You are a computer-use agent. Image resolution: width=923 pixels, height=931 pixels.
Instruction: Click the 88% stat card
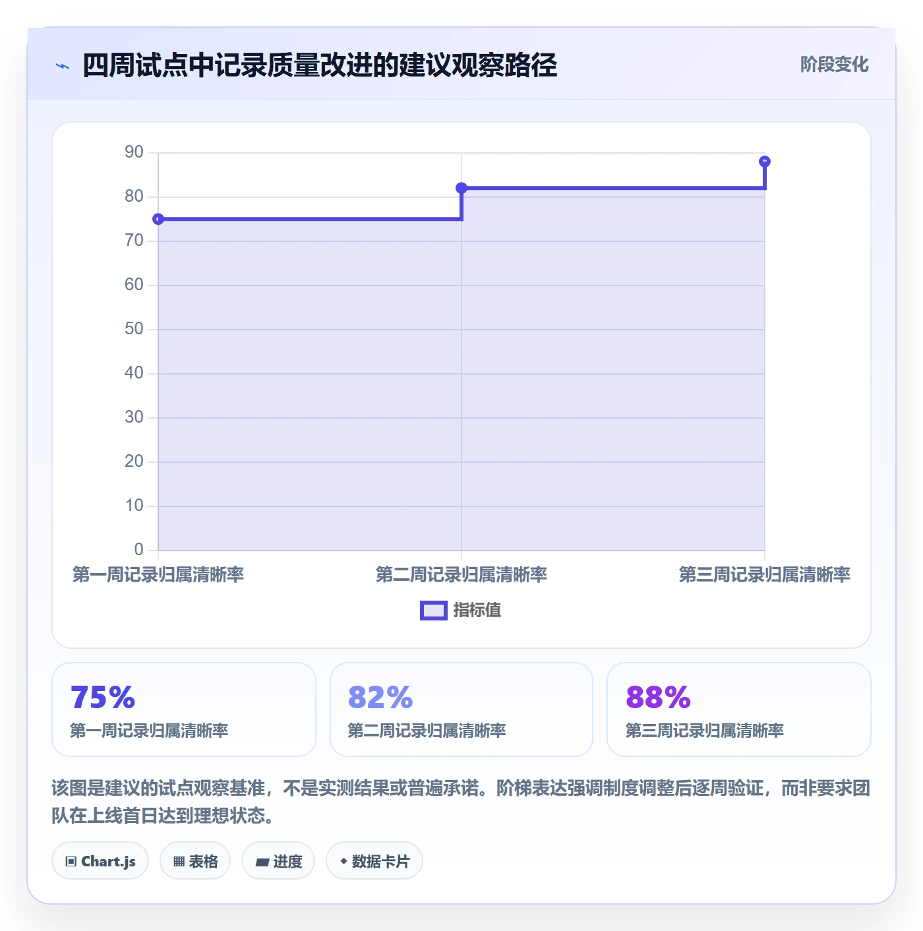tap(739, 709)
